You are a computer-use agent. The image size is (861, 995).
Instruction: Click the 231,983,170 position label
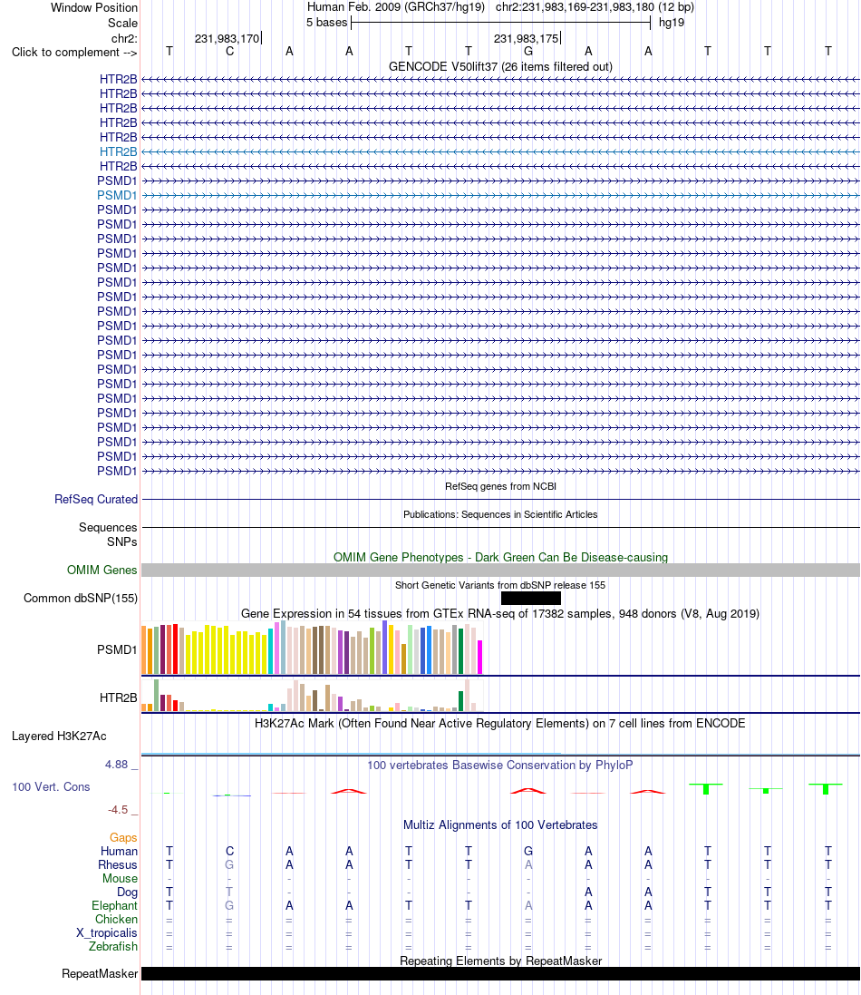(x=227, y=39)
